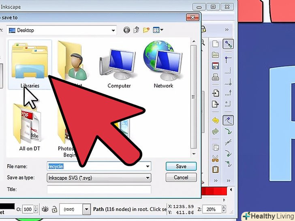Click the yellow Undo arrow icon

(216, 120)
